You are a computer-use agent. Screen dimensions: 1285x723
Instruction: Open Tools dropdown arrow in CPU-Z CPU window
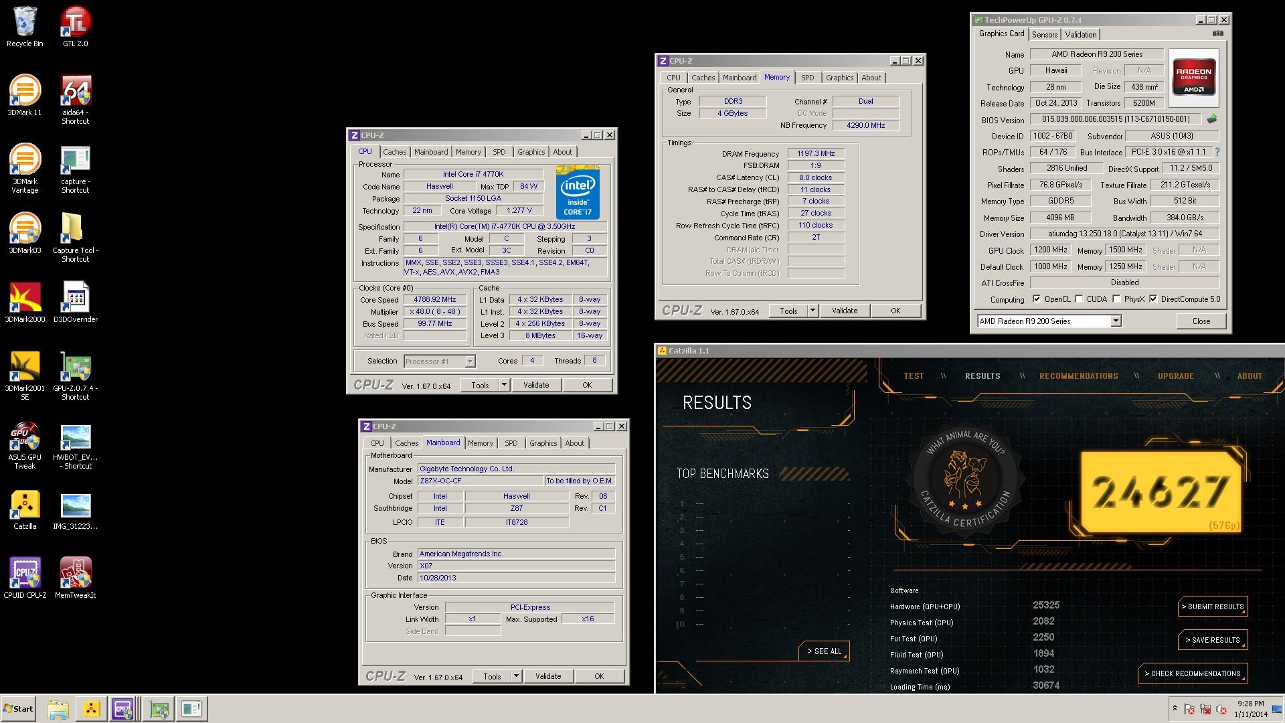pos(504,385)
